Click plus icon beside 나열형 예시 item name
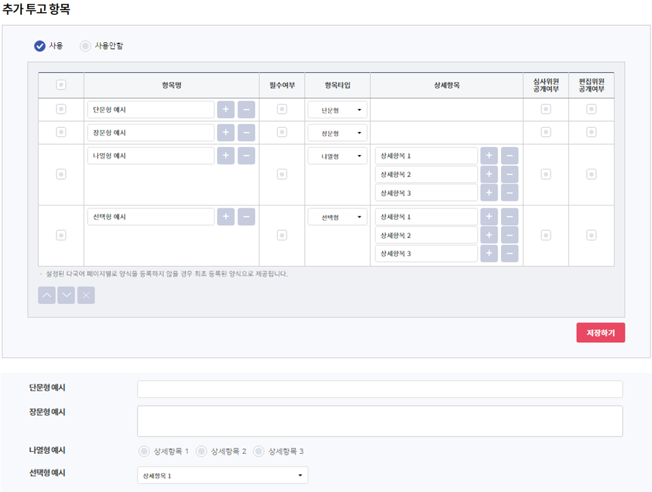Image resolution: width=652 pixels, height=492 pixels. [x=225, y=156]
